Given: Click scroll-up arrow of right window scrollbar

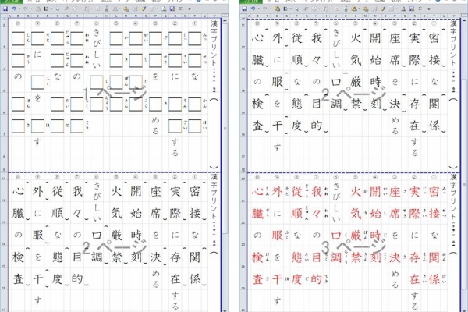Looking at the screenshot, I should click(x=465, y=20).
